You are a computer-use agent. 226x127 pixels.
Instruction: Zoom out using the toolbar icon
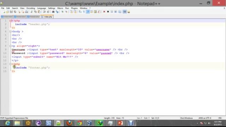coord(66,12)
